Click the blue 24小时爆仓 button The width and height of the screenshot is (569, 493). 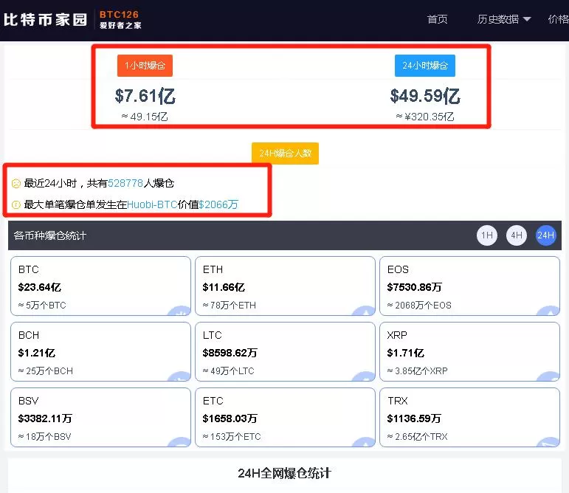point(425,66)
